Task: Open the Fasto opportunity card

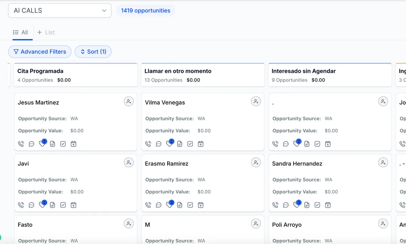Action: [x=25, y=225]
